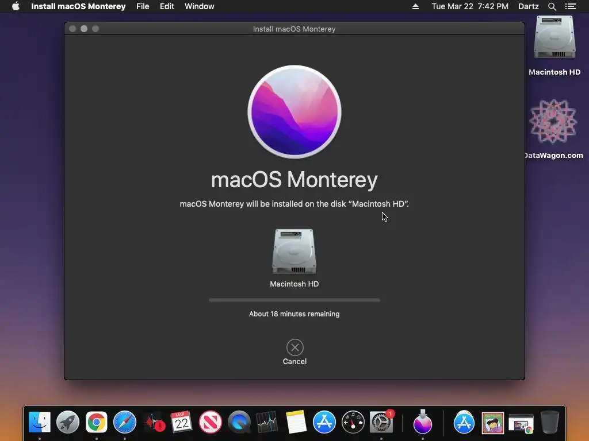
Task: Open the App Store beside Notes
Action: (324, 422)
